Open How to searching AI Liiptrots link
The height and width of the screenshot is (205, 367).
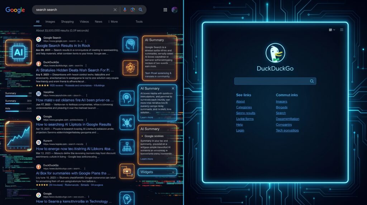point(73,124)
